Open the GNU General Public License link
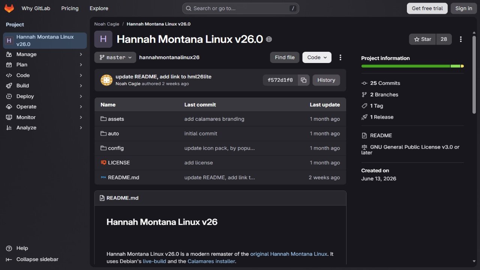This screenshot has width=480, height=270. (410, 150)
